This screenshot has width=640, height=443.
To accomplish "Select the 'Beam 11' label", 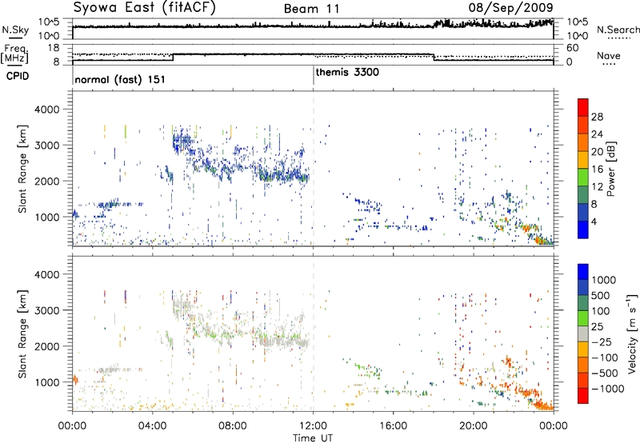I will coord(311,9).
